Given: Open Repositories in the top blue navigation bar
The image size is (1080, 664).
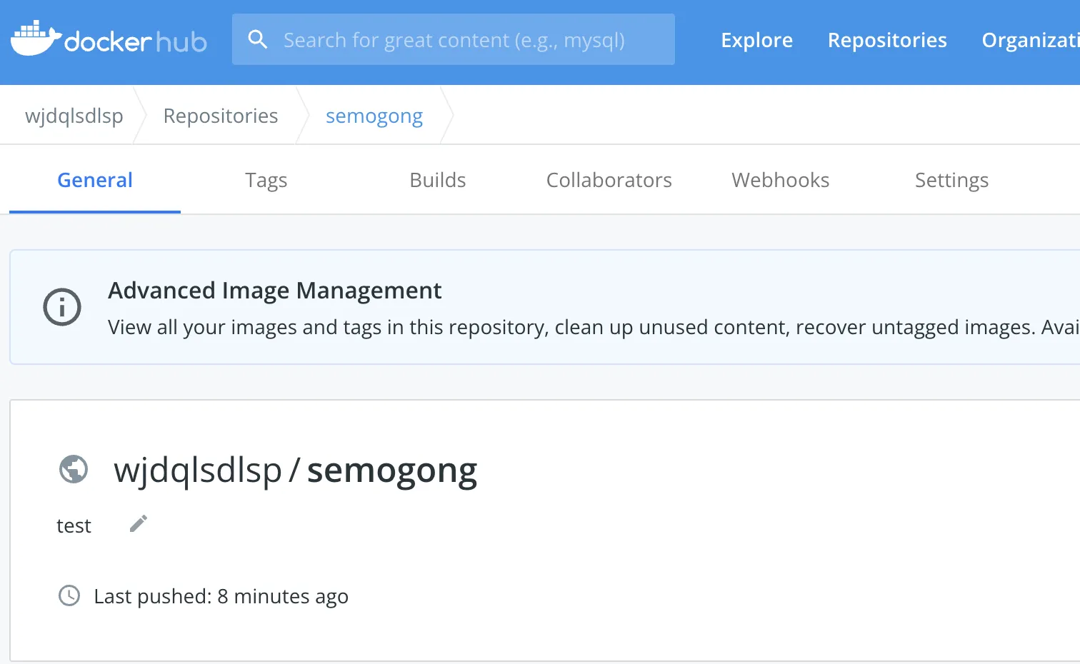Looking at the screenshot, I should tap(887, 40).
